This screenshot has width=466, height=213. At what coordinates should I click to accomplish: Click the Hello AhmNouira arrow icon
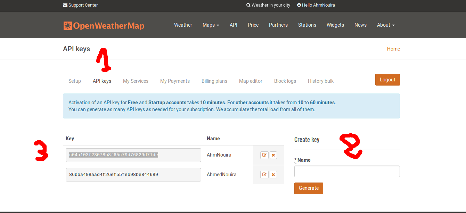(299, 5)
